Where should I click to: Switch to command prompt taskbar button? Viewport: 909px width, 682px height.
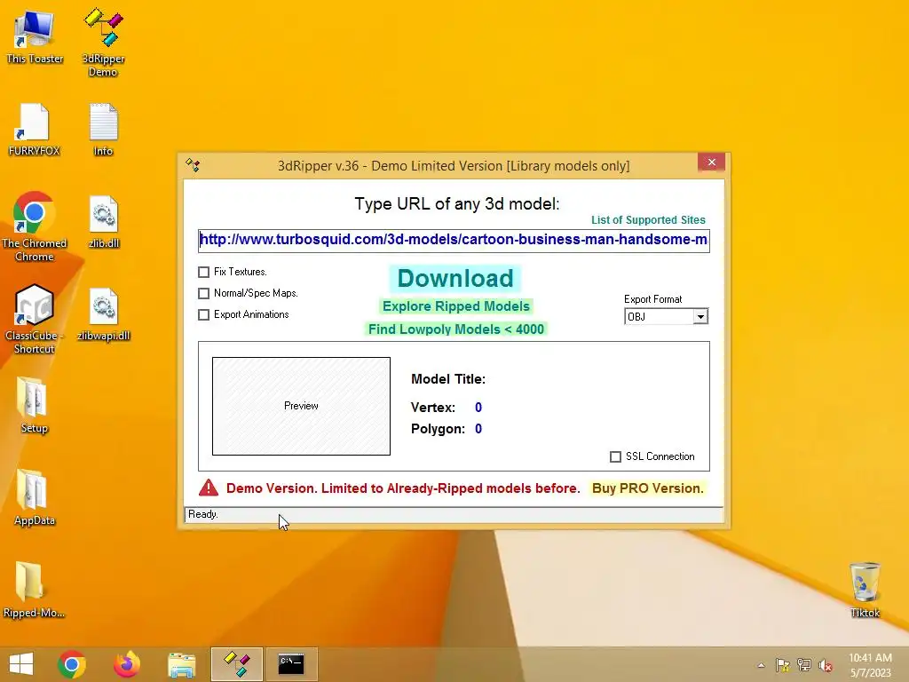[x=291, y=664]
